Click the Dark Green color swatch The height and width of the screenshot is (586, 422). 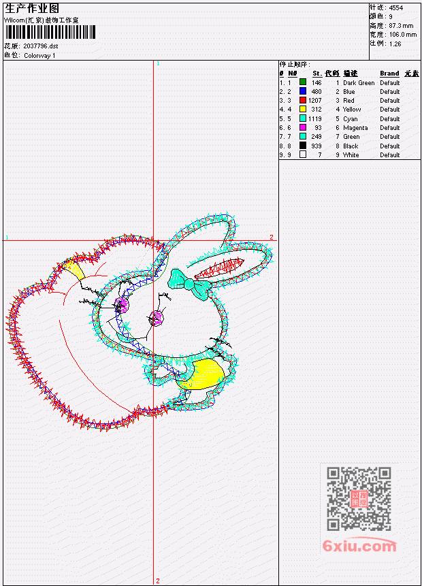click(303, 82)
